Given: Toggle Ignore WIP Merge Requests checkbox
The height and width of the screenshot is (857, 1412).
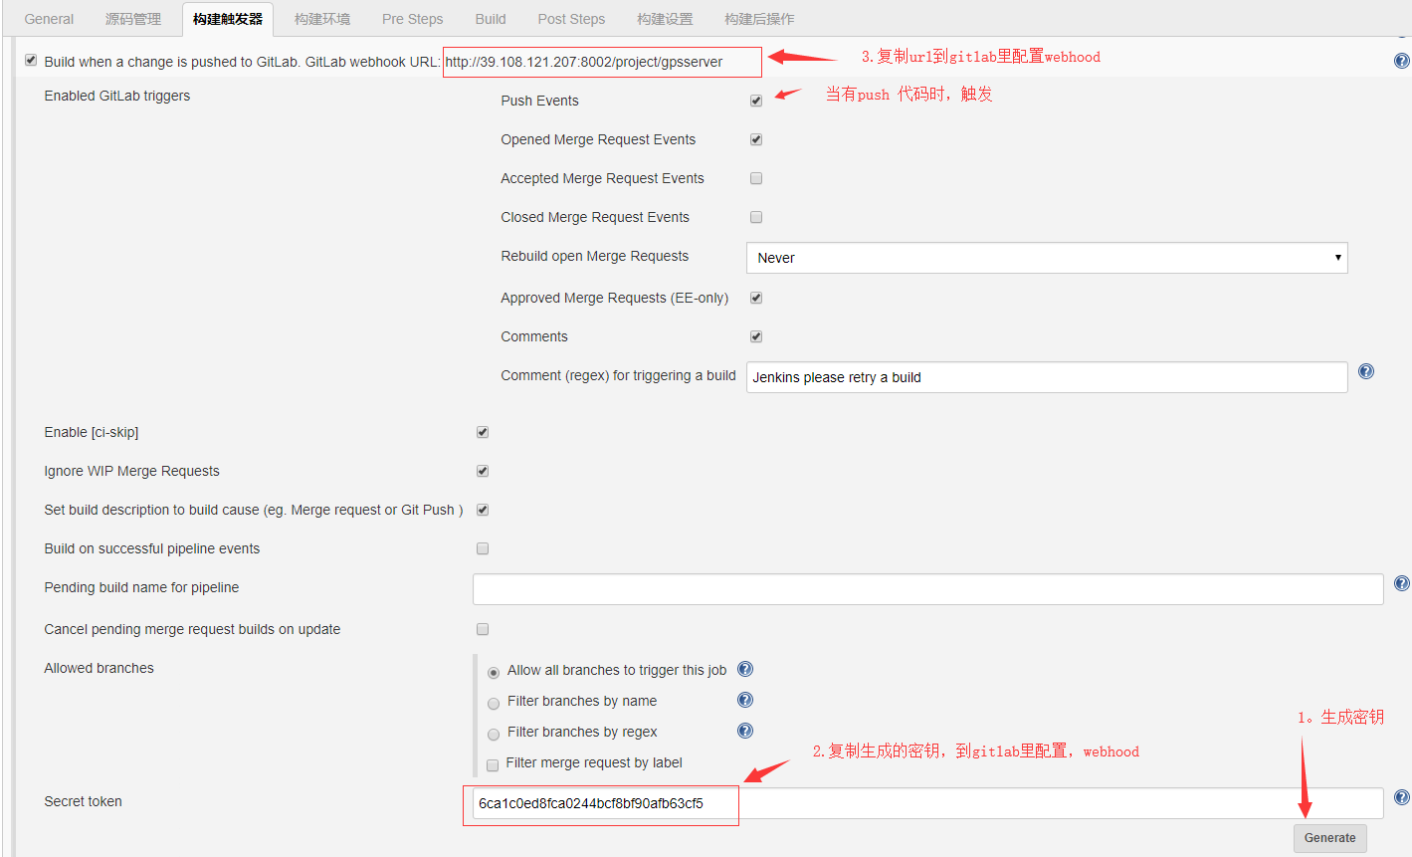Looking at the screenshot, I should [483, 471].
